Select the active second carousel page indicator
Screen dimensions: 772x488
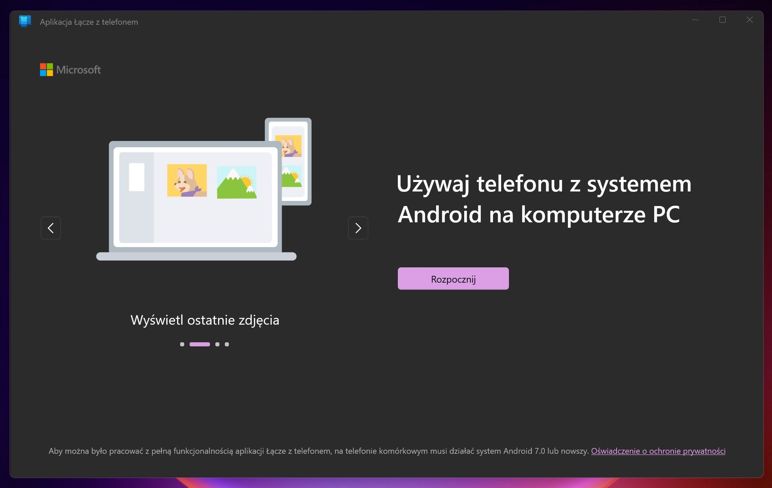200,344
